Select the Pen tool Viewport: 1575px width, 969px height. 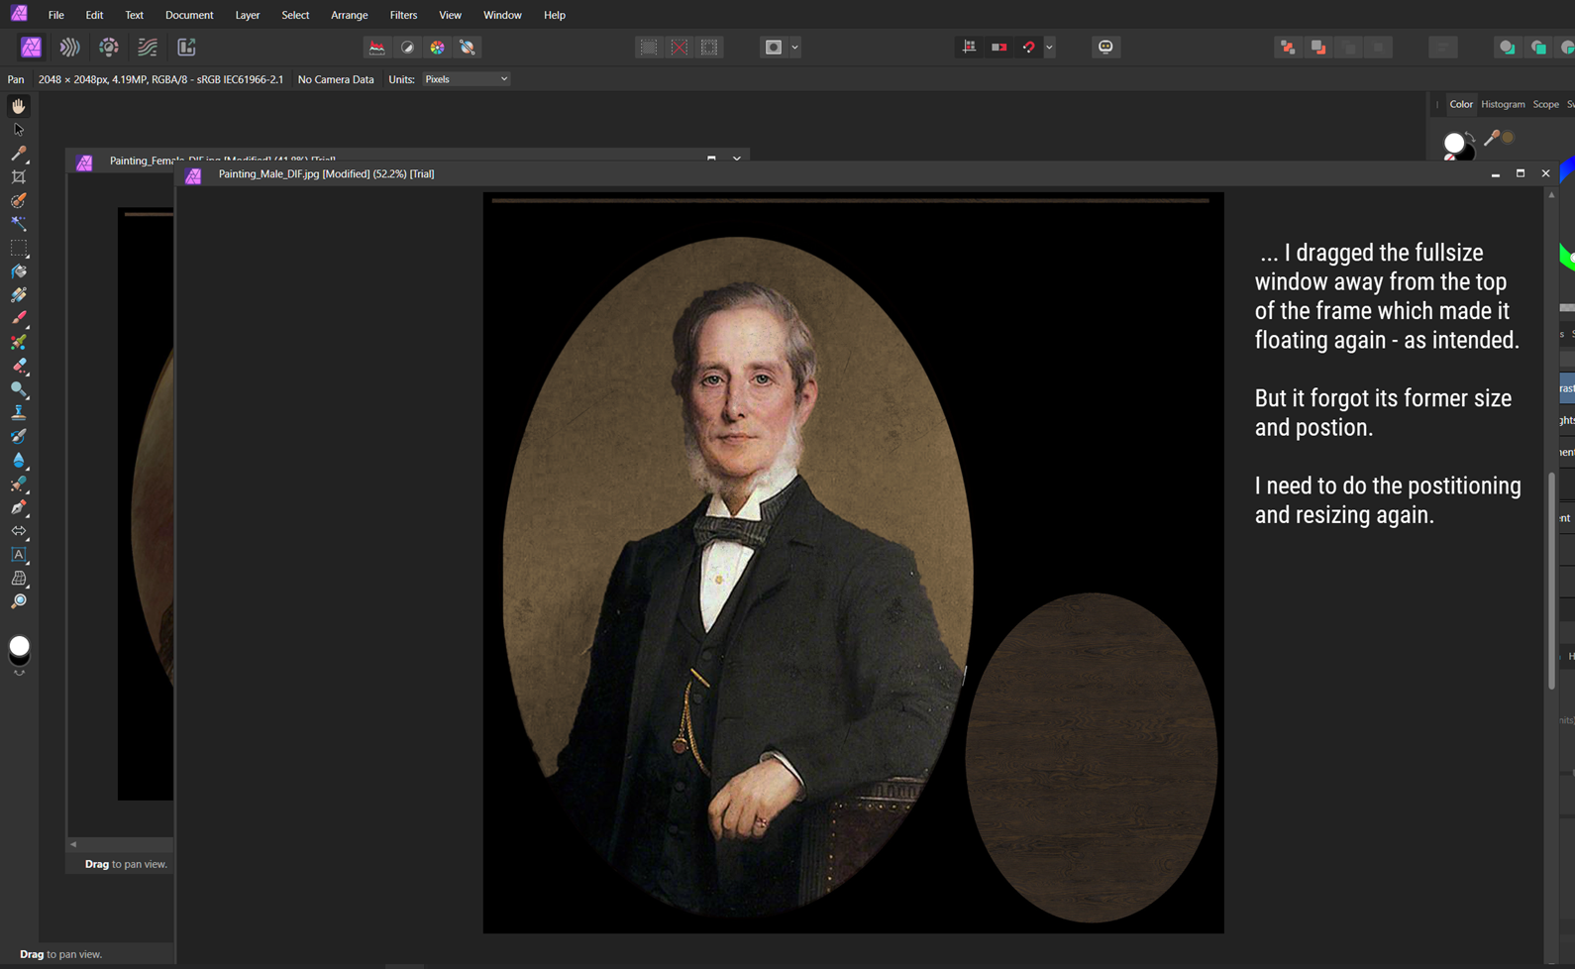[18, 507]
